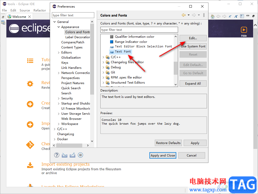Viewport: 258px width, 194px height.
Task: Click Customize page icon in Welcome toolbar
Action: click(242, 16)
